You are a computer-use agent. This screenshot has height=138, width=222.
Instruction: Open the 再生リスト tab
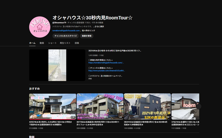65,43
